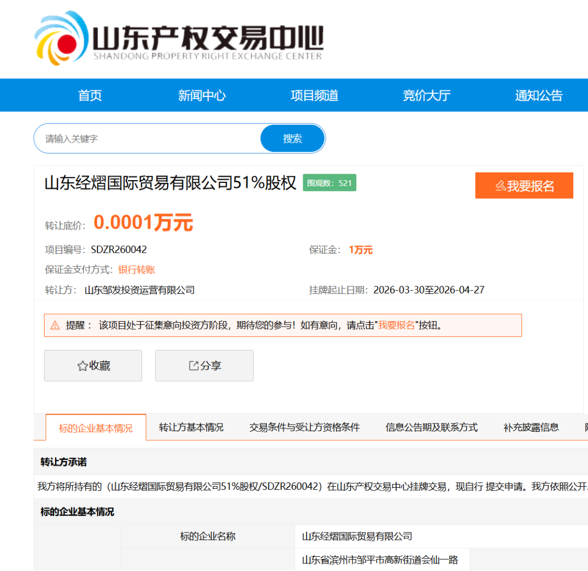Click the green 围观数 521 viewer badge
The height and width of the screenshot is (571, 588).
click(329, 183)
